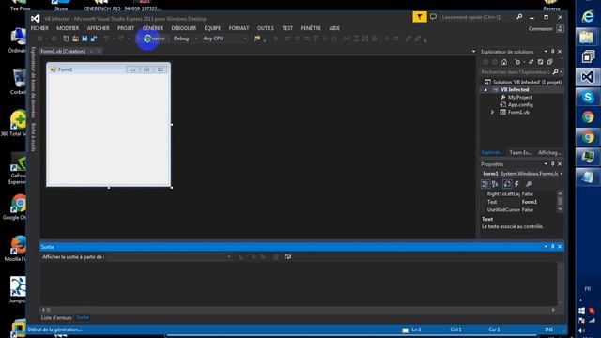Open the GÉNÉRER menu

coord(153,28)
